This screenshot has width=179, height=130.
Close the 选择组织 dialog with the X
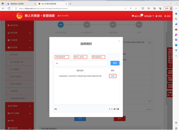coord(119,41)
